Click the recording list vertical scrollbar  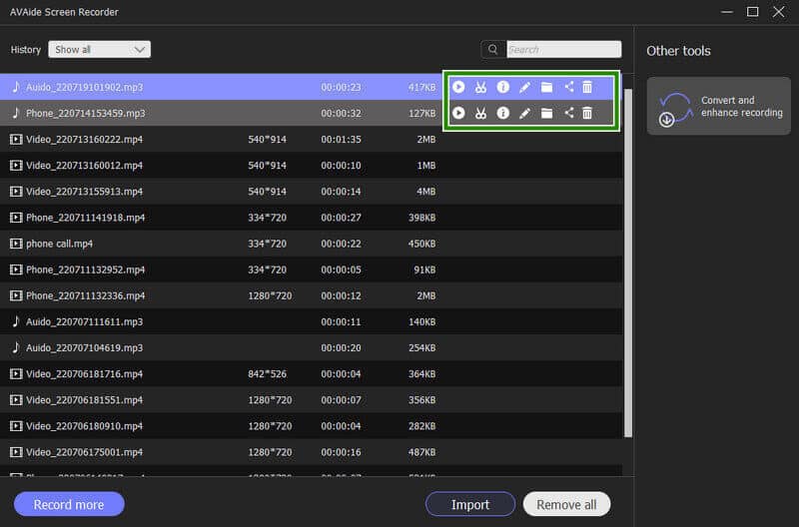pos(628,260)
